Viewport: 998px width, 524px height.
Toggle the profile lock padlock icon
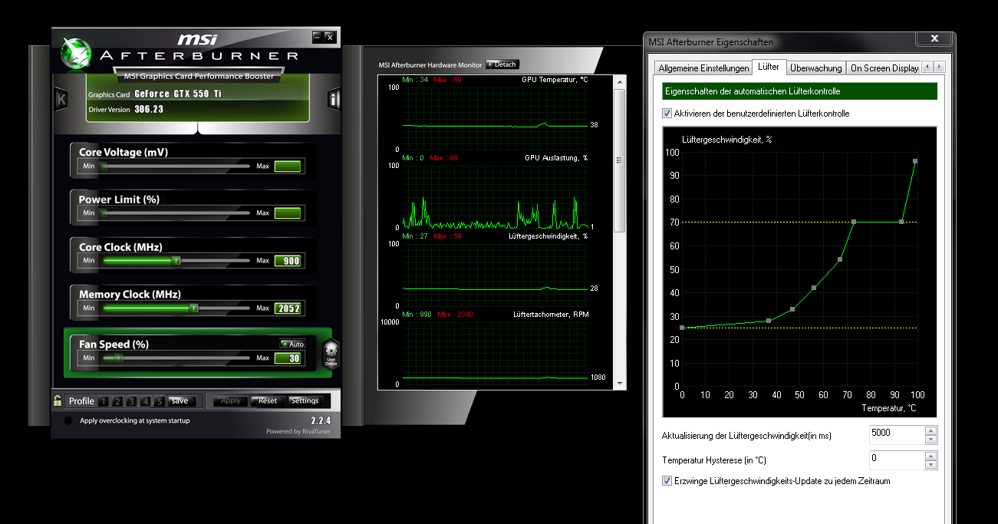coord(58,400)
